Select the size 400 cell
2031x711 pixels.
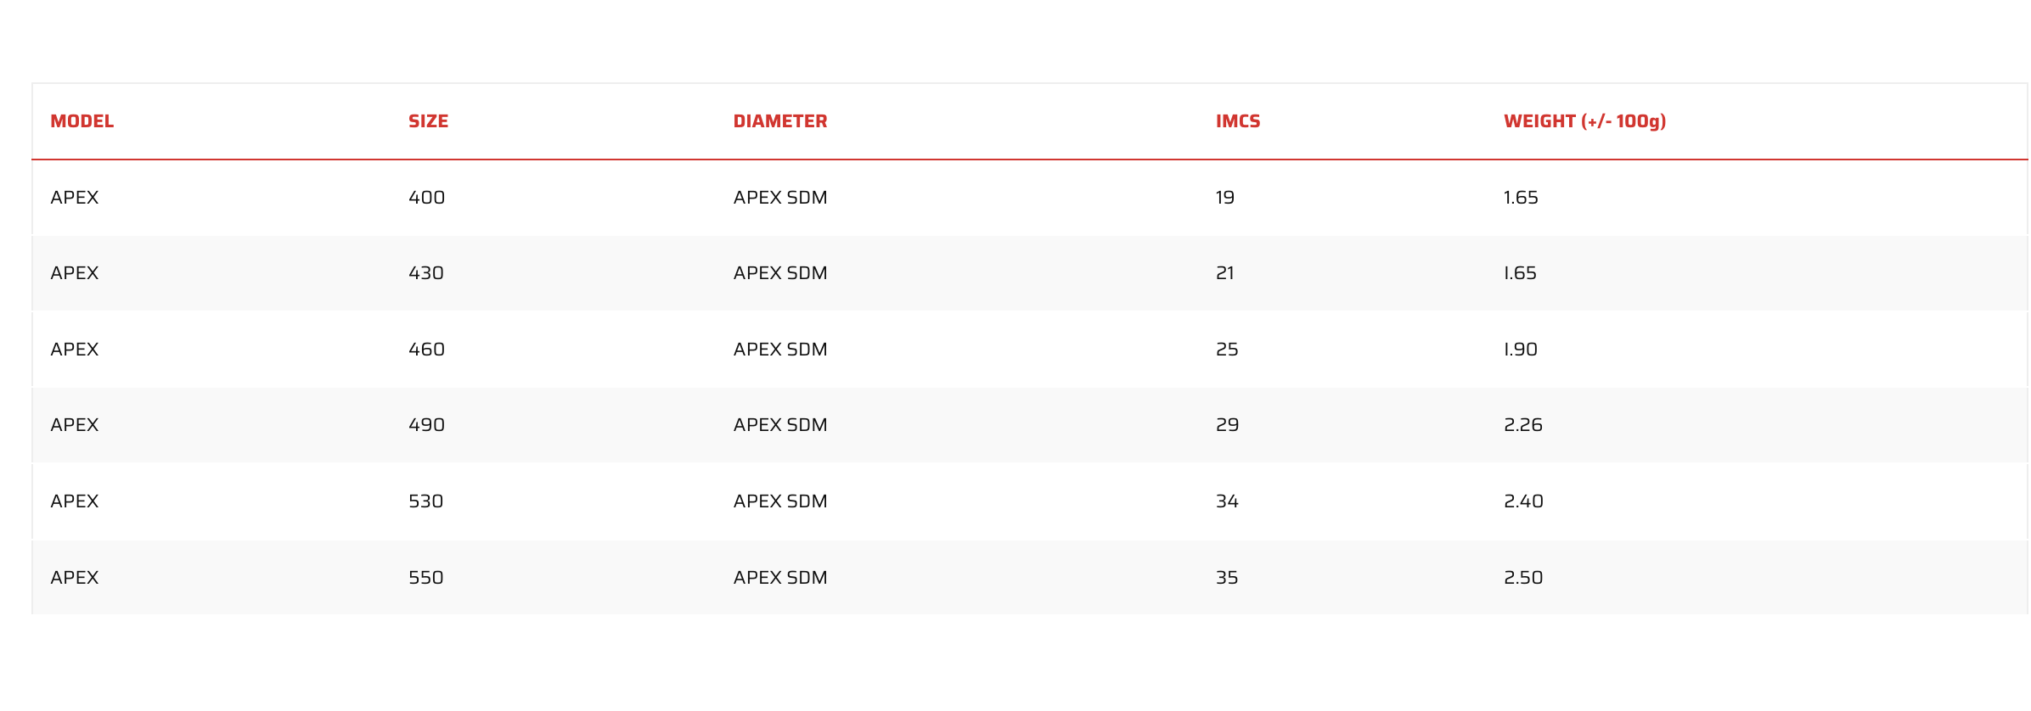tap(426, 198)
